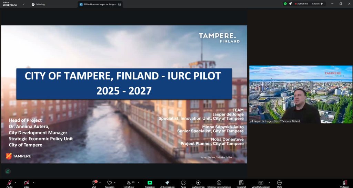Image resolution: width=353 pixels, height=188 pixels.
Task: Open the Transkript panel
Action: tap(241, 183)
